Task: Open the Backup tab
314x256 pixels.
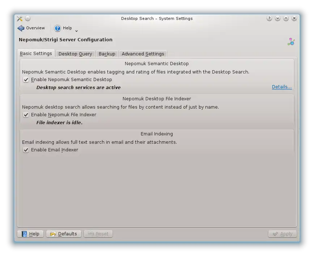Action: click(x=107, y=54)
